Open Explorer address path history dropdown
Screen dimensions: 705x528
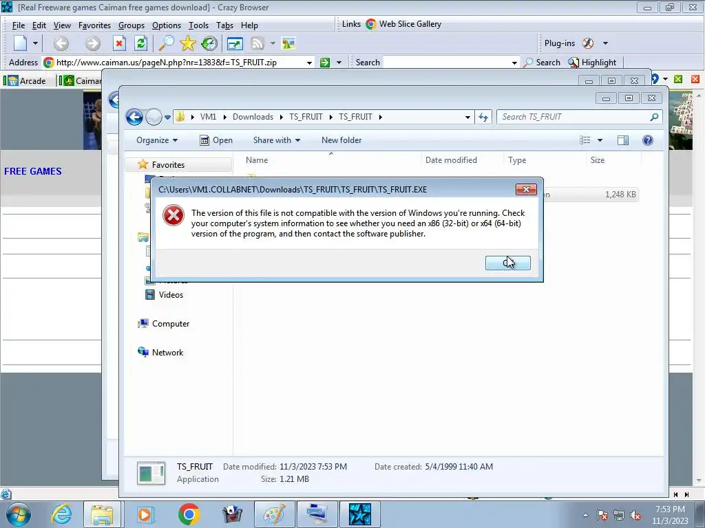click(x=467, y=117)
